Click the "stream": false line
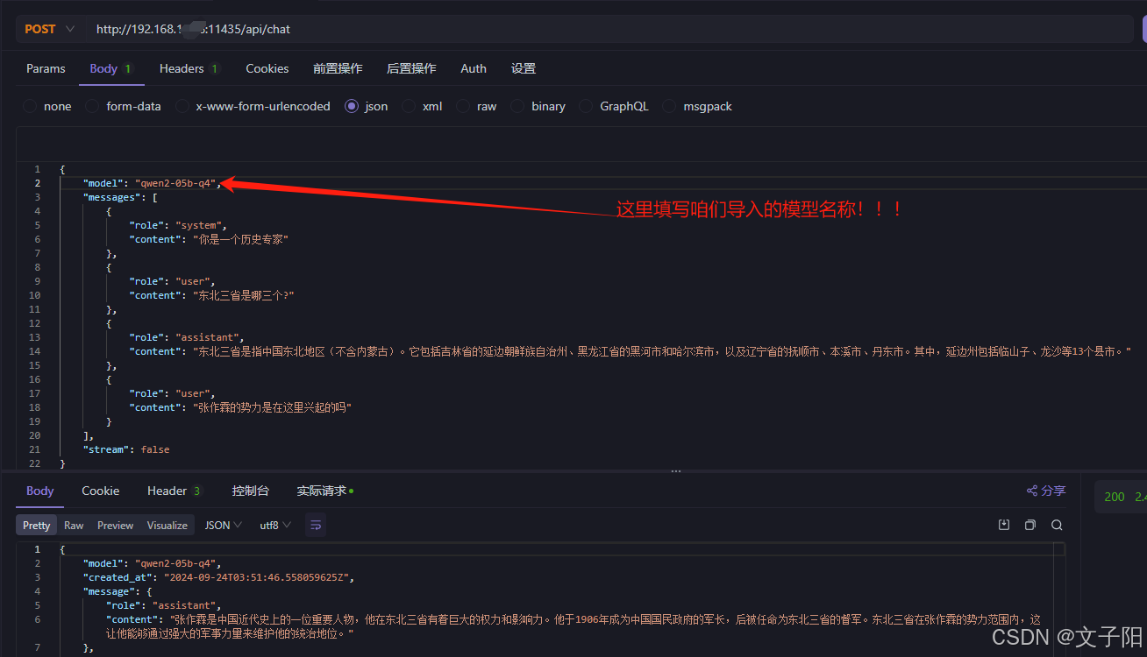The image size is (1147, 657). [x=126, y=449]
